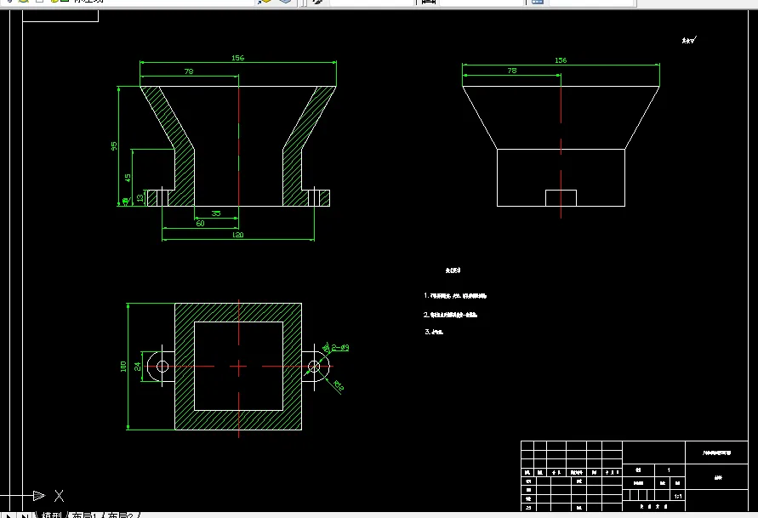Click the vertical 45 dimension text
Screen dimensions: 758x518
click(x=128, y=178)
